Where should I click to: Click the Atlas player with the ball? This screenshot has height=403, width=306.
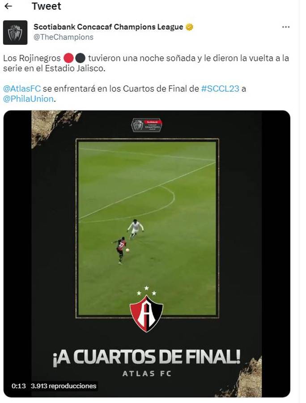point(120,250)
